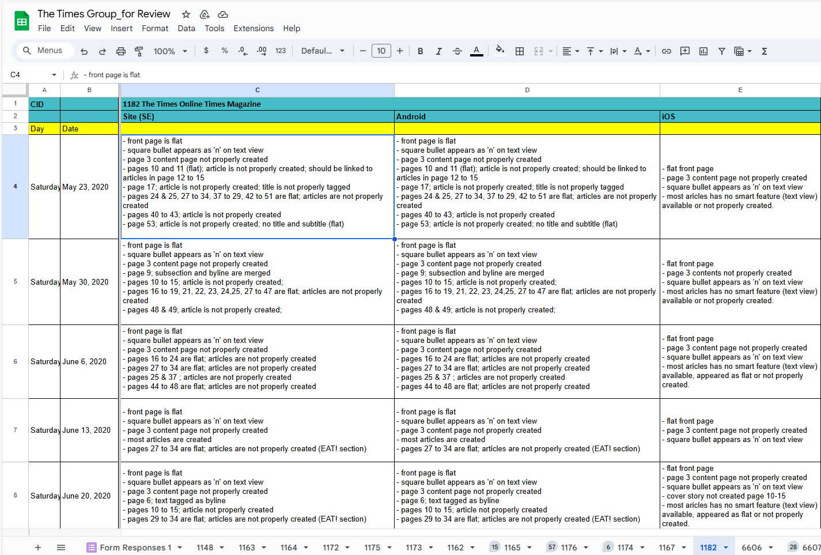Open the Help menu

(x=292, y=28)
